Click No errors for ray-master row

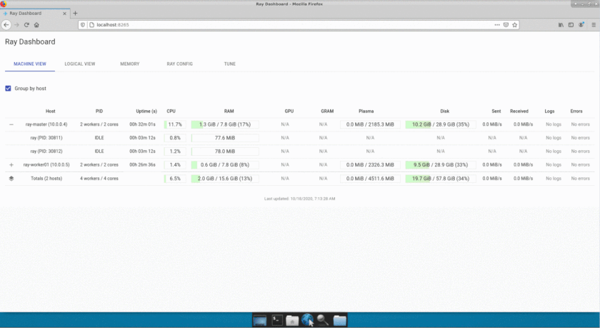[580, 124]
